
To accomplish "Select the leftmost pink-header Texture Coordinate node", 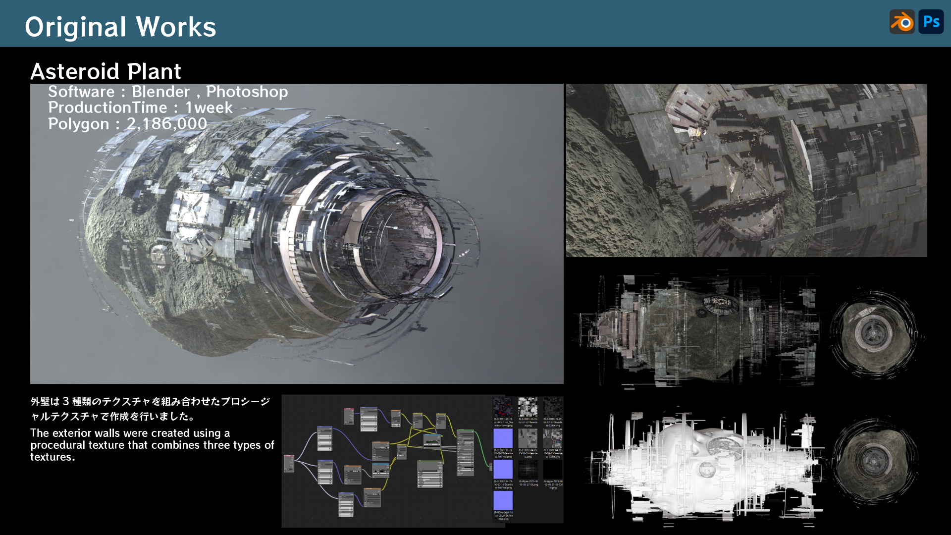I will coord(289,464).
